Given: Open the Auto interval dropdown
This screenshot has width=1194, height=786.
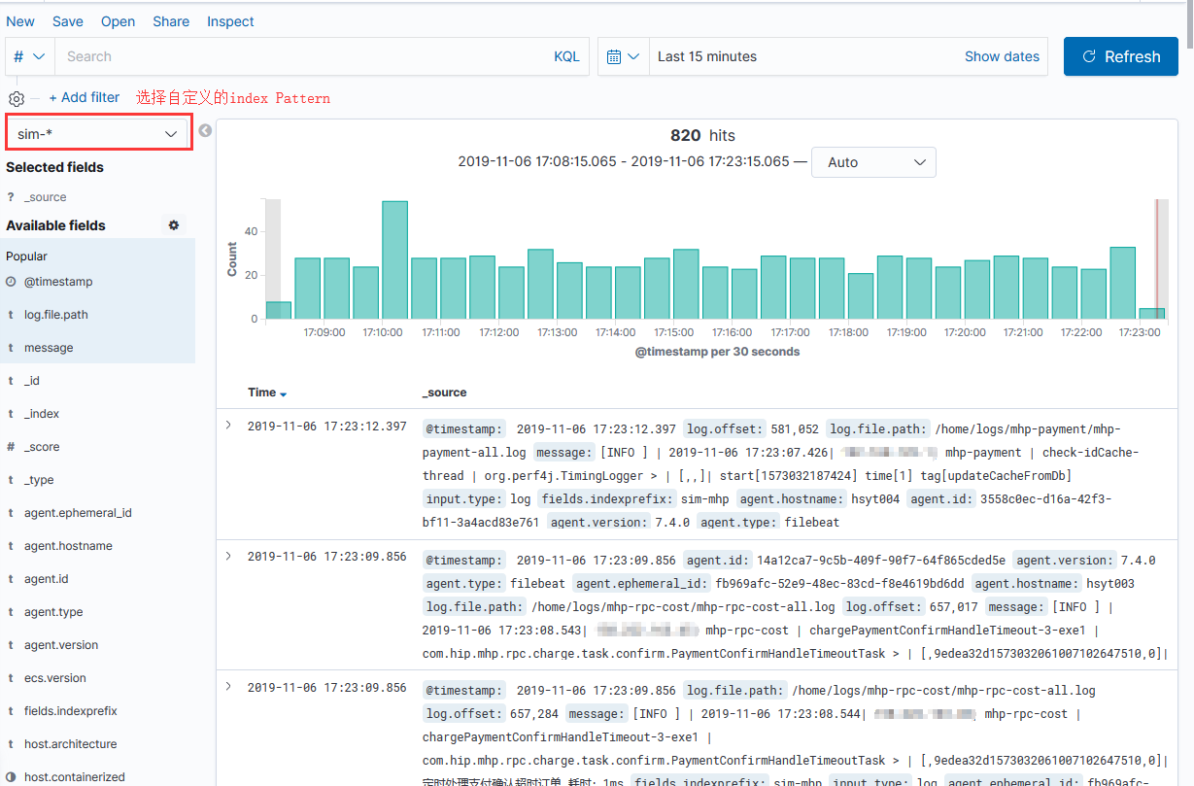Looking at the screenshot, I should tap(872, 162).
